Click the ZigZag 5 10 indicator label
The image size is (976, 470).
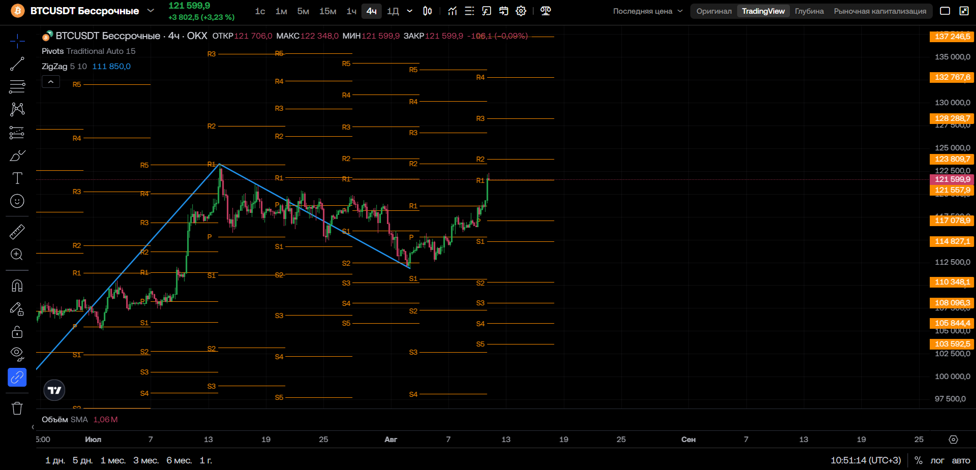click(x=64, y=66)
